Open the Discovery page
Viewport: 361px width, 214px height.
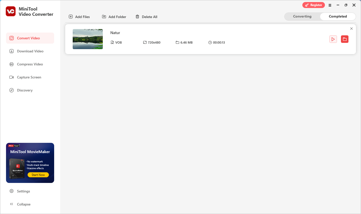(x=30, y=90)
